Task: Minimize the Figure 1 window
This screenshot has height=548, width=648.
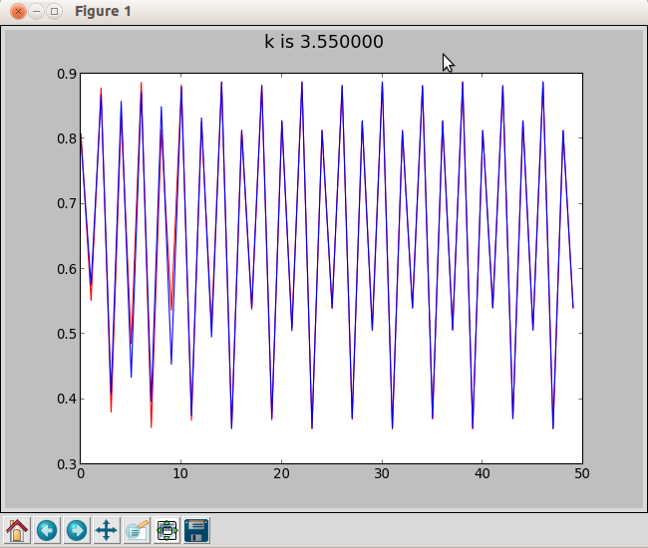Action: point(36,11)
